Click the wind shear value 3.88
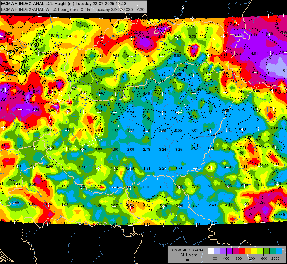Image resolution: width=287 pixels, height=264 pixels. pos(162,131)
